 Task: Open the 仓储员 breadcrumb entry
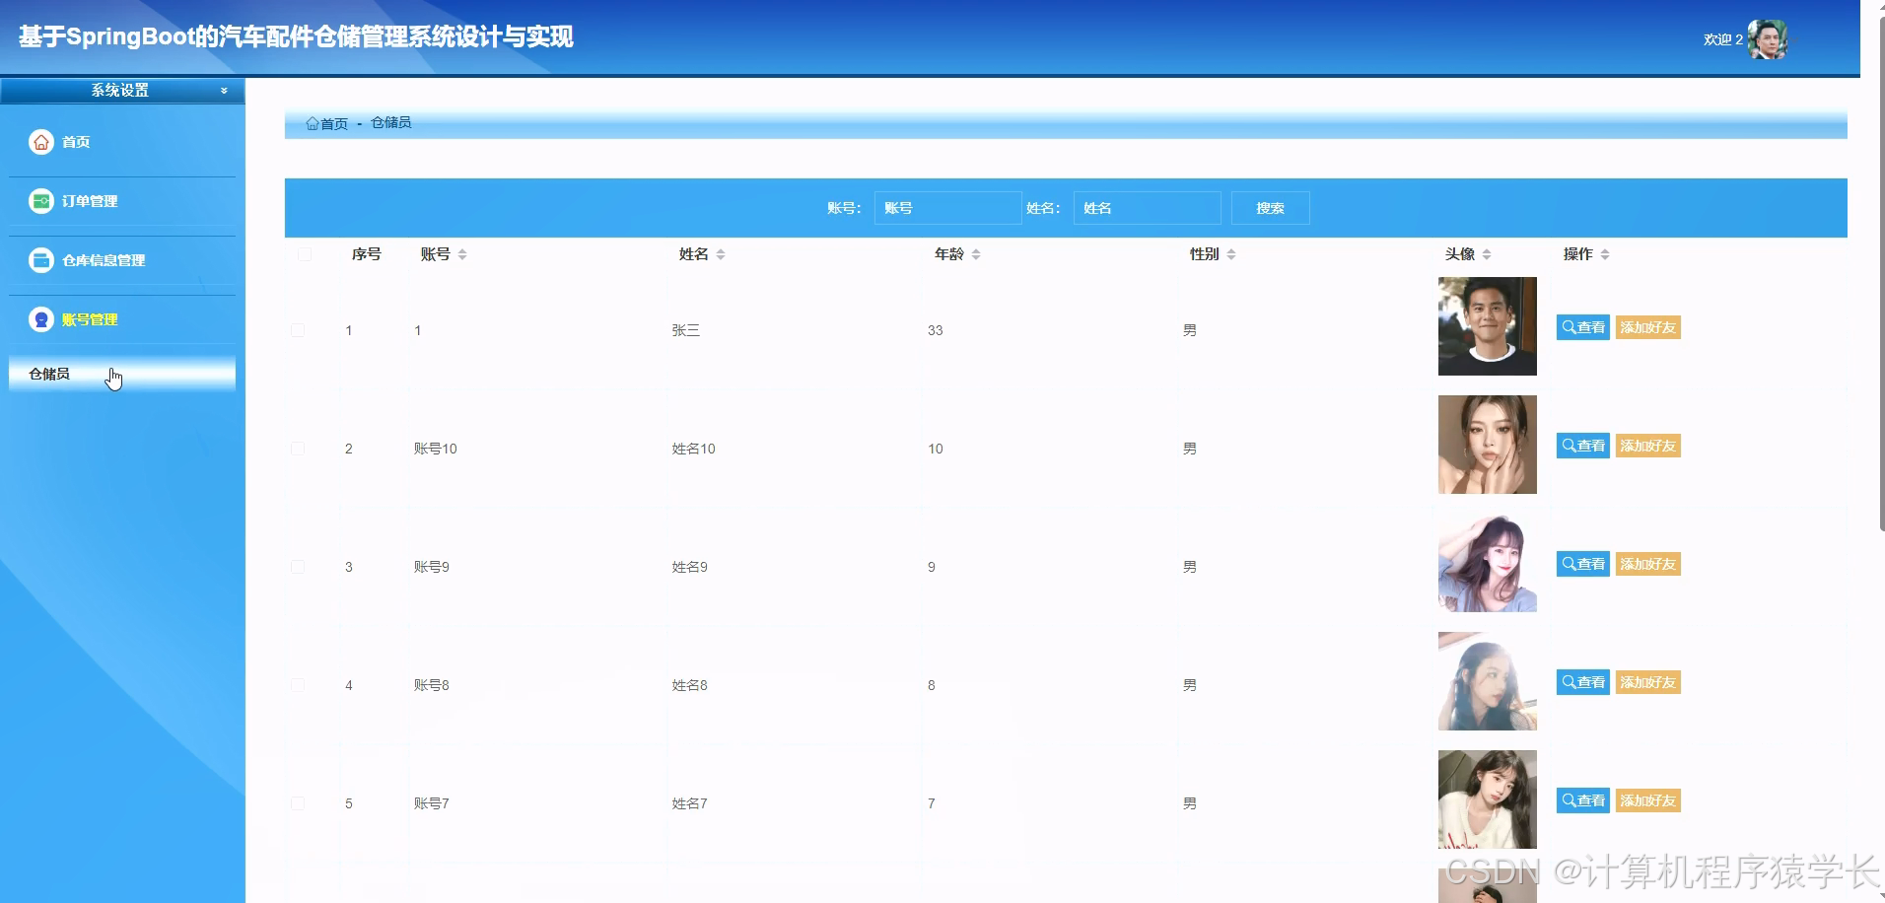coord(389,123)
